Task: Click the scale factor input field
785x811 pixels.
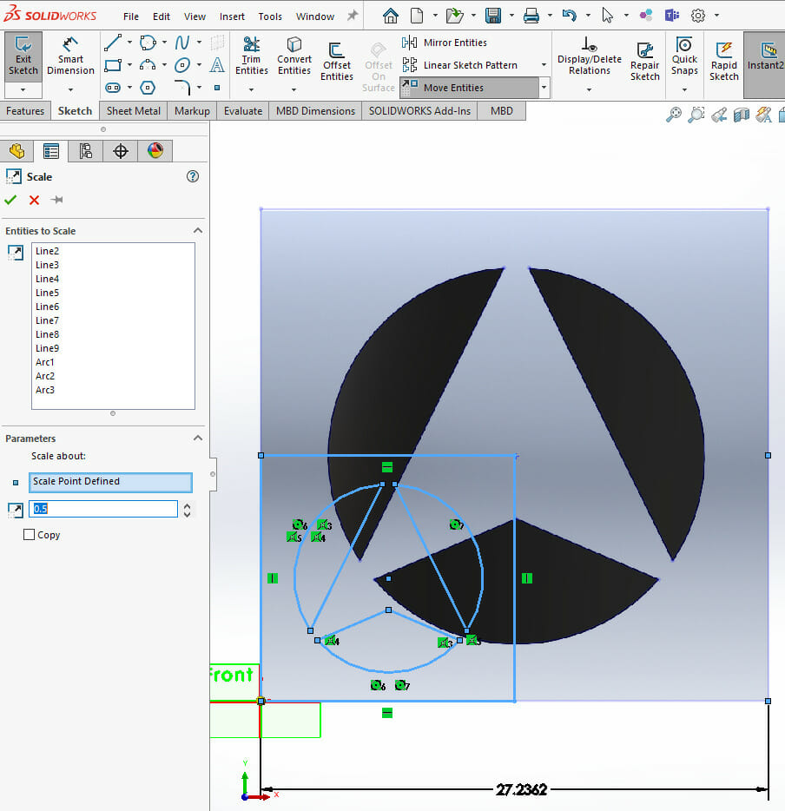Action: (103, 509)
